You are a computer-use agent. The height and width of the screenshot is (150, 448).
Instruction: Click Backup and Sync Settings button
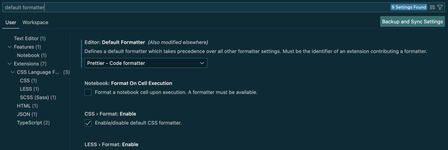tap(413, 22)
